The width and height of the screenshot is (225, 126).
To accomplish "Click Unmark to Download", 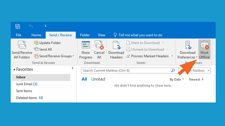I will click(145, 49).
